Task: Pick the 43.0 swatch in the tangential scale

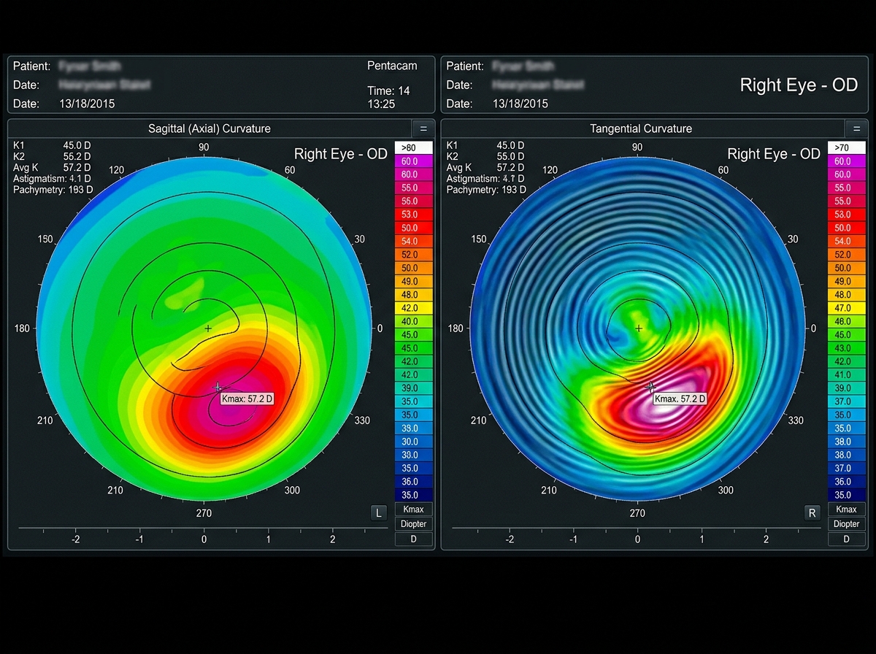Action: [847, 348]
